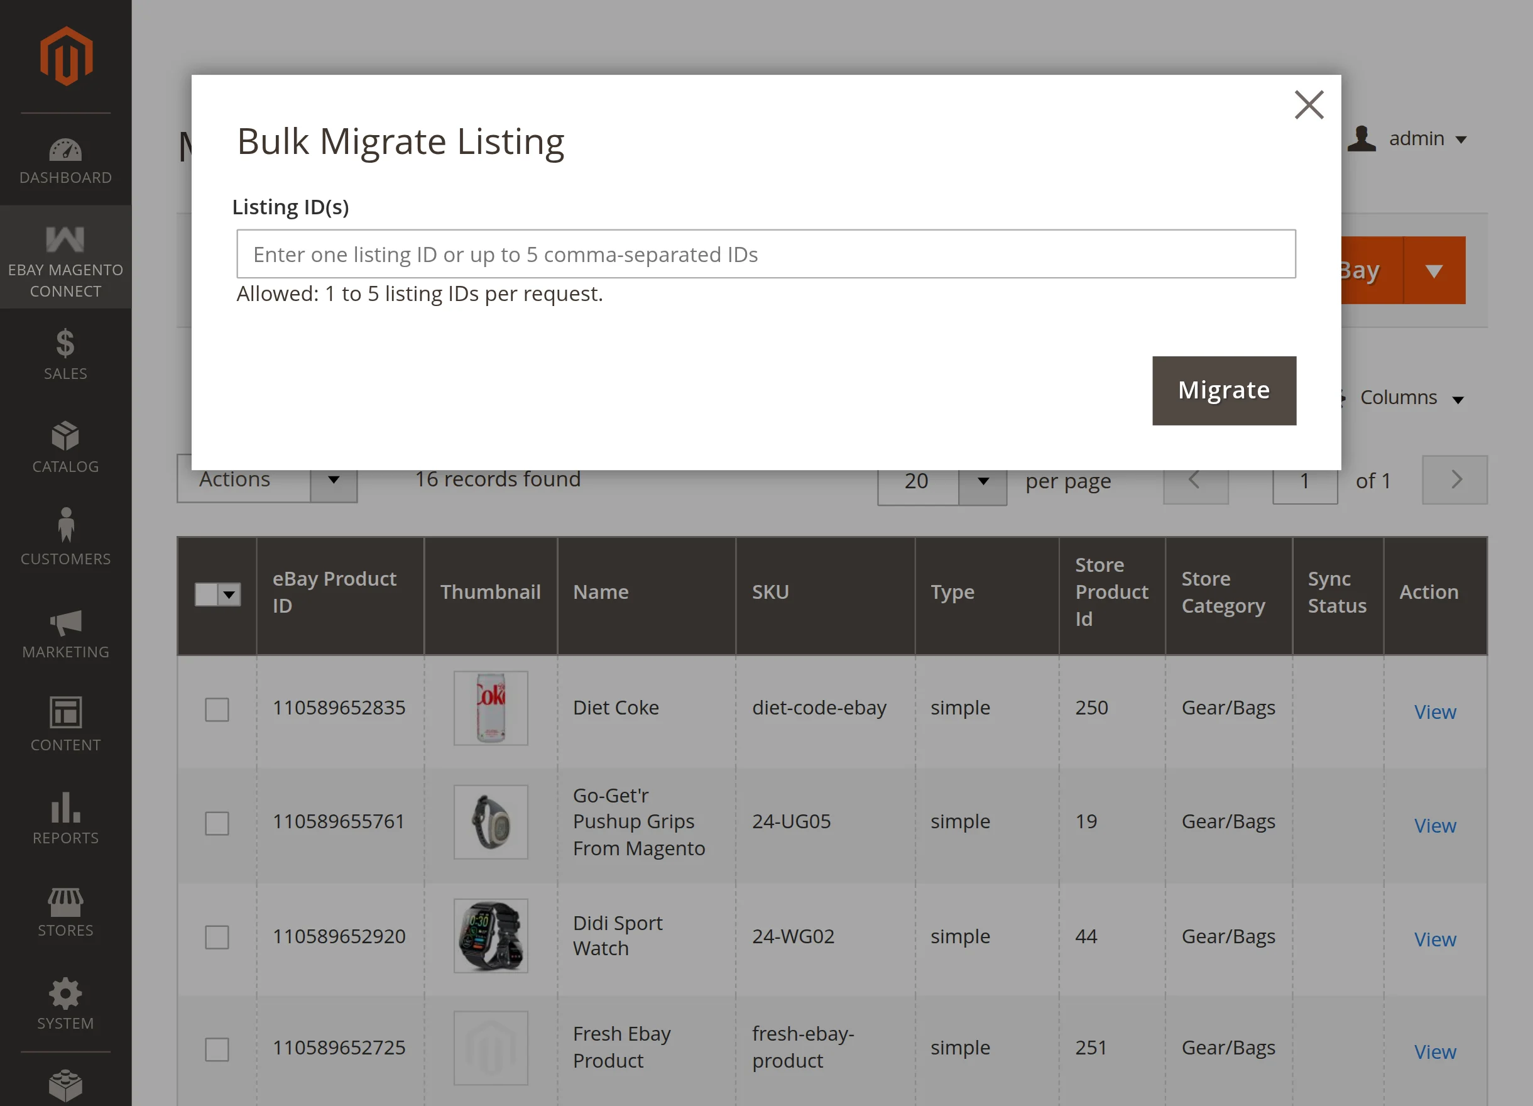Open the Didi Sport Watch thumbnail
The width and height of the screenshot is (1533, 1106).
click(491, 936)
